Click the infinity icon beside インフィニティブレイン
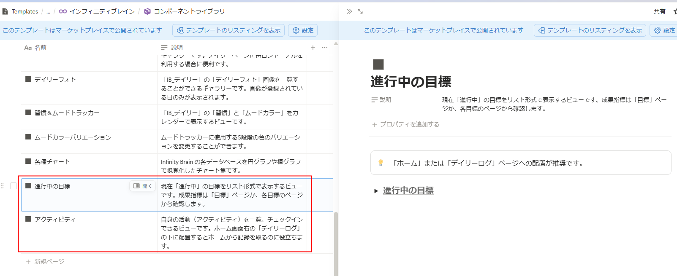 click(63, 11)
